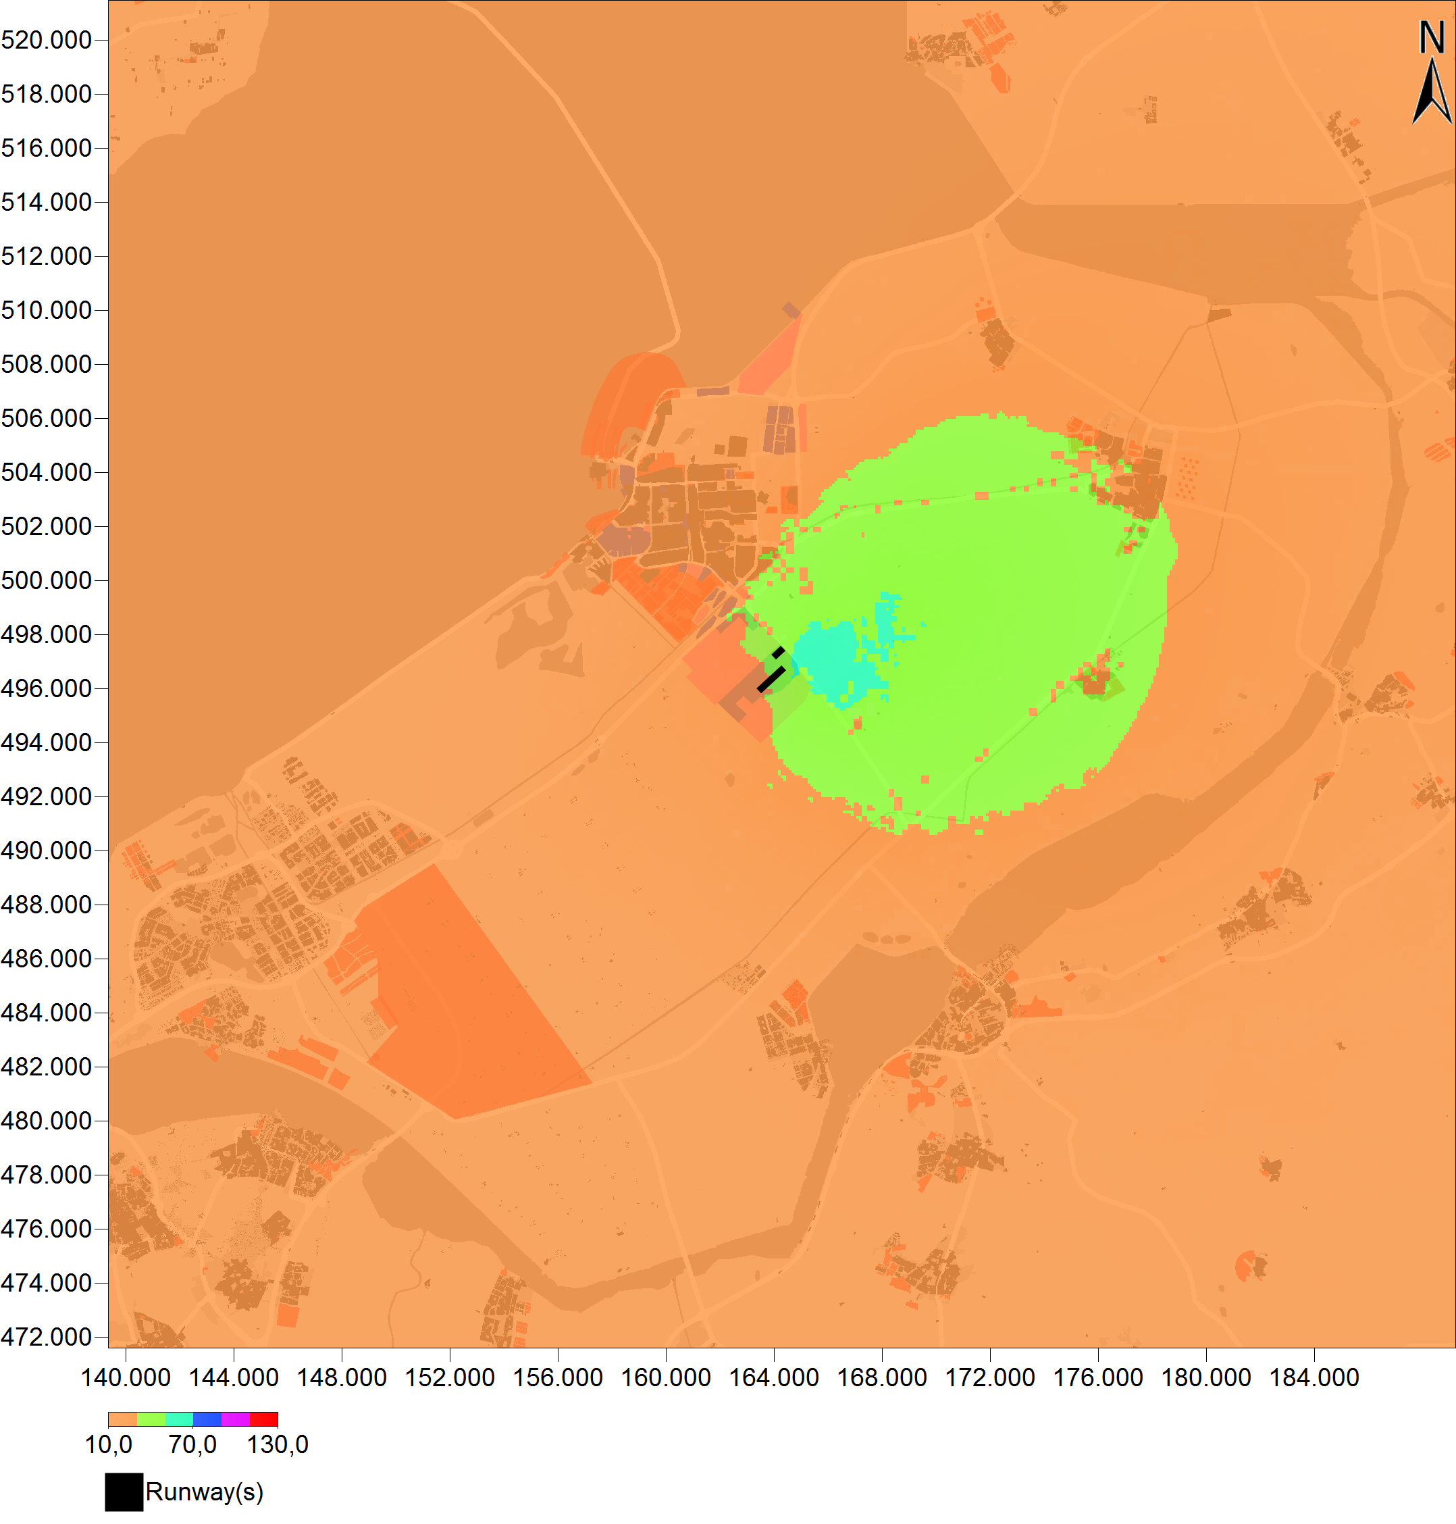Click the black Runway(s) legend square
1456x1524 pixels.
click(x=124, y=1492)
